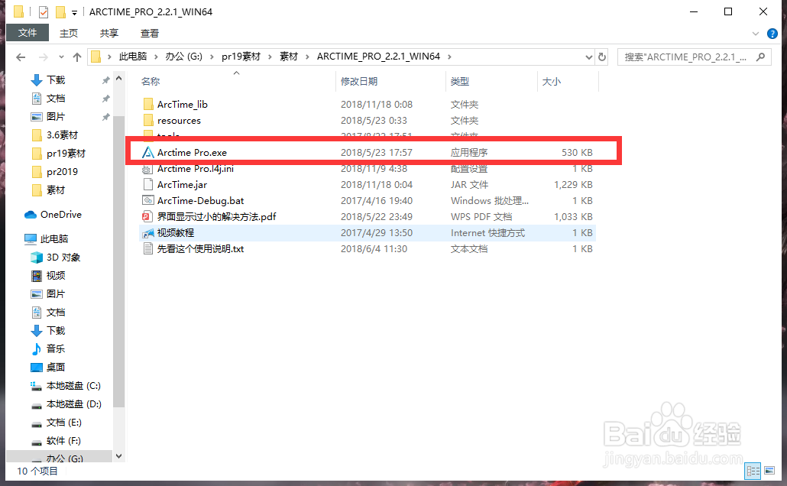Open 桌面 in the sidebar
The height and width of the screenshot is (486, 787).
coord(56,368)
